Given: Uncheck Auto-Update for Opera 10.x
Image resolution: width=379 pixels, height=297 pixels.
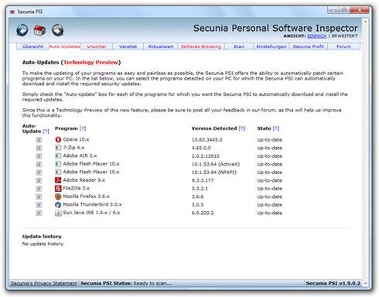Looking at the screenshot, I should [x=39, y=140].
